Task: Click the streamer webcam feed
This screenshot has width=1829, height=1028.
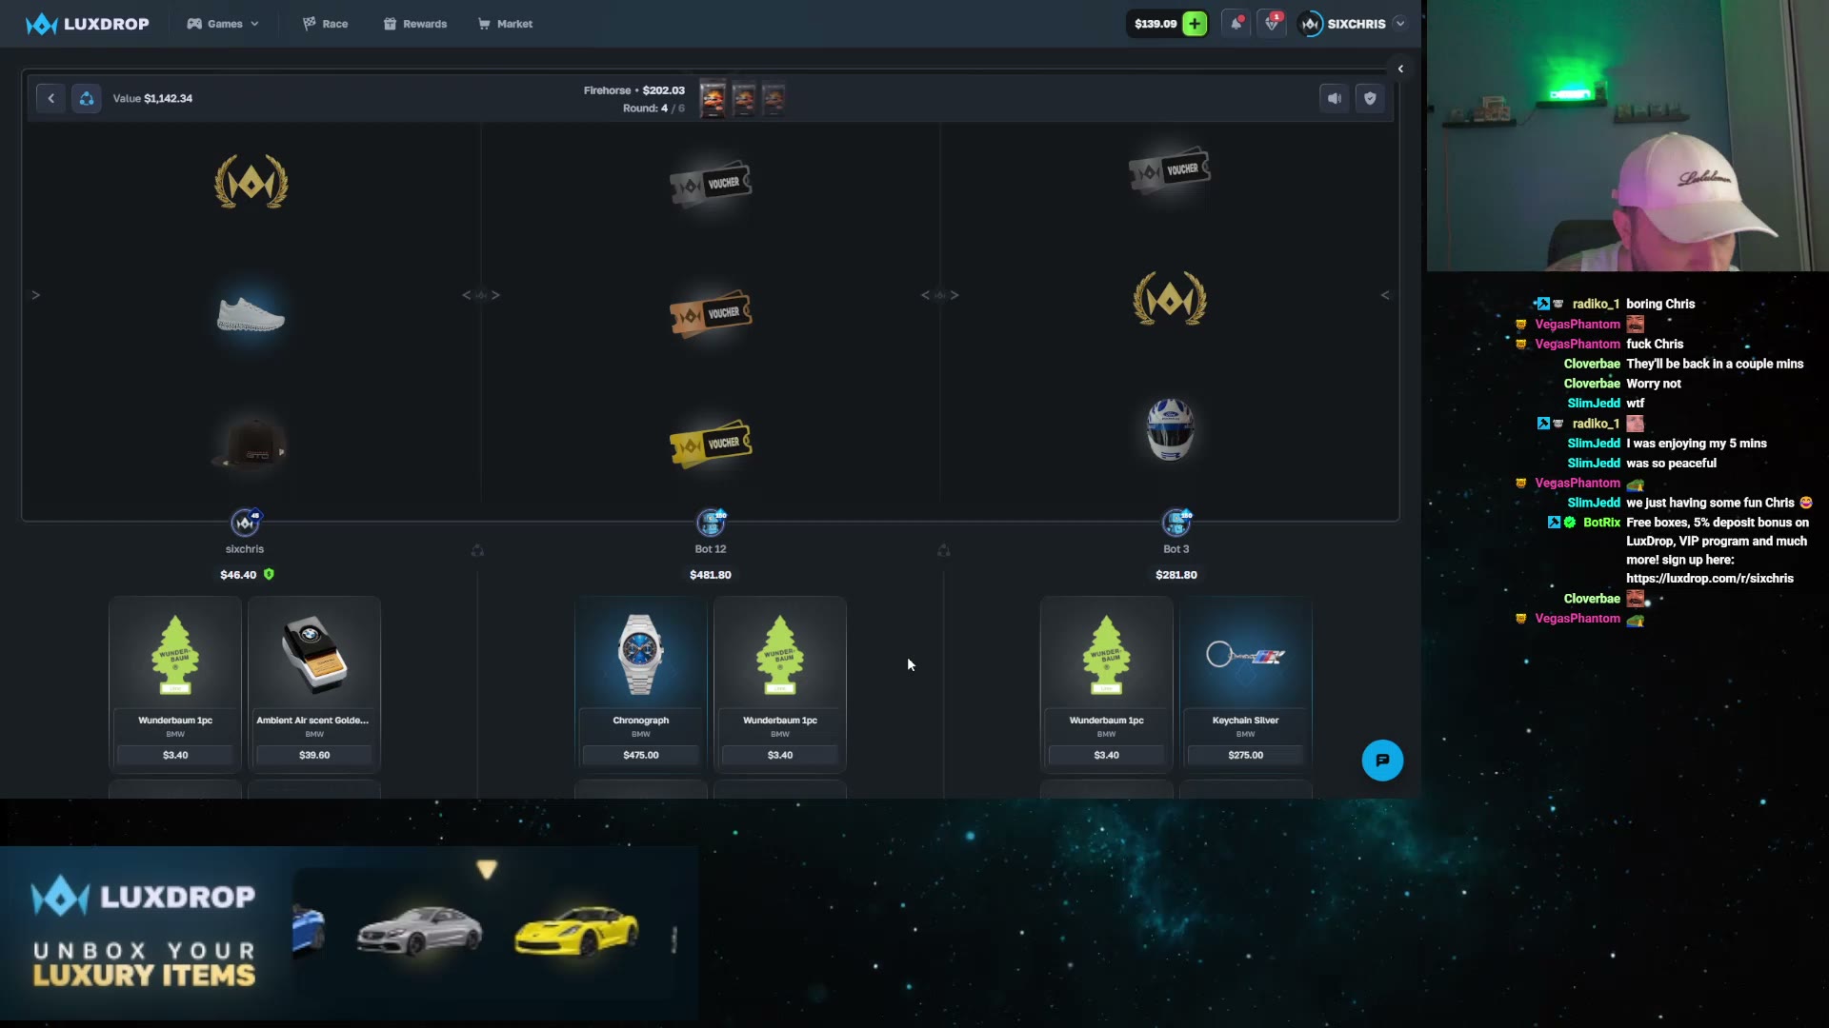Action: (x=1628, y=136)
